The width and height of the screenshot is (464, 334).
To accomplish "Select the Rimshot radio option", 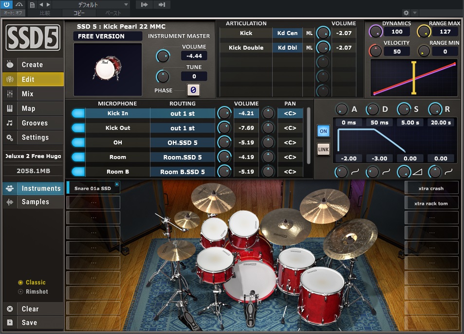I will (20, 292).
